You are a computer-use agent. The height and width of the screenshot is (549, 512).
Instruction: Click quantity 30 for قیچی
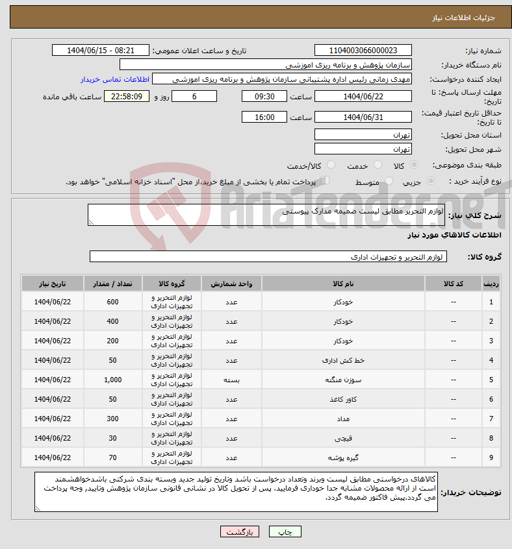pyautogui.click(x=112, y=438)
